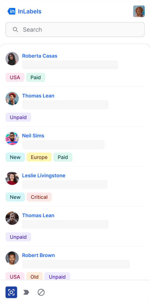Click the blocked circle-slash icon
The width and height of the screenshot is (150, 305).
tap(41, 292)
